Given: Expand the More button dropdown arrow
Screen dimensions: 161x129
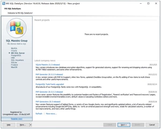Looking at the screenshot, I should pyautogui.click(x=31, y=125).
